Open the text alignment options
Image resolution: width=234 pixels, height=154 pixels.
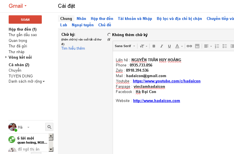206,46
